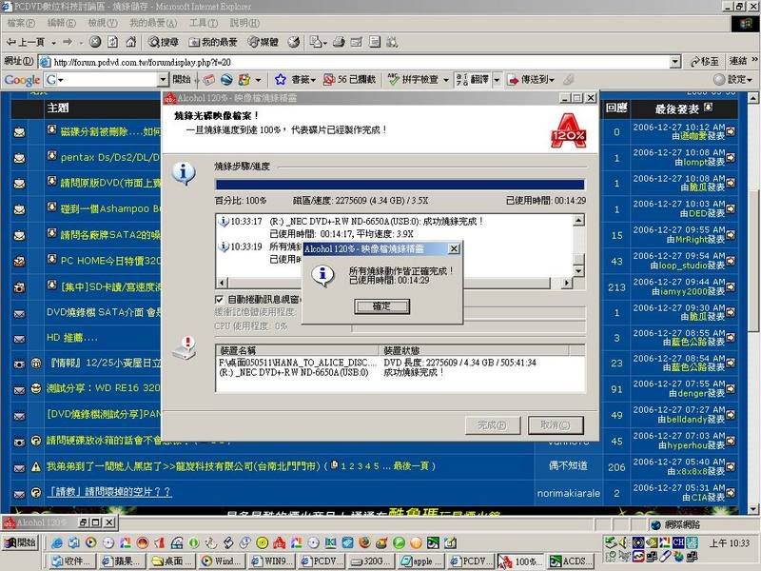Click the 裝置名稱 column header

(x=297, y=350)
